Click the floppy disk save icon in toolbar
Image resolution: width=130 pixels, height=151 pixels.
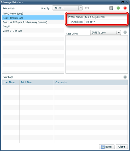(111, 8)
